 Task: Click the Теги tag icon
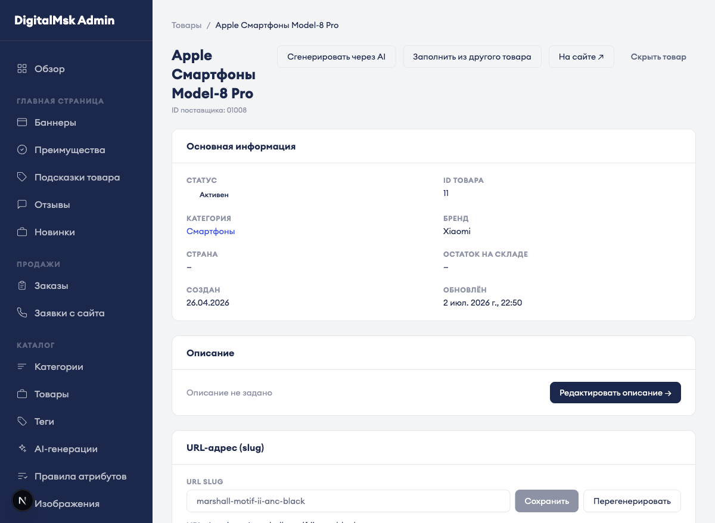[22, 422]
